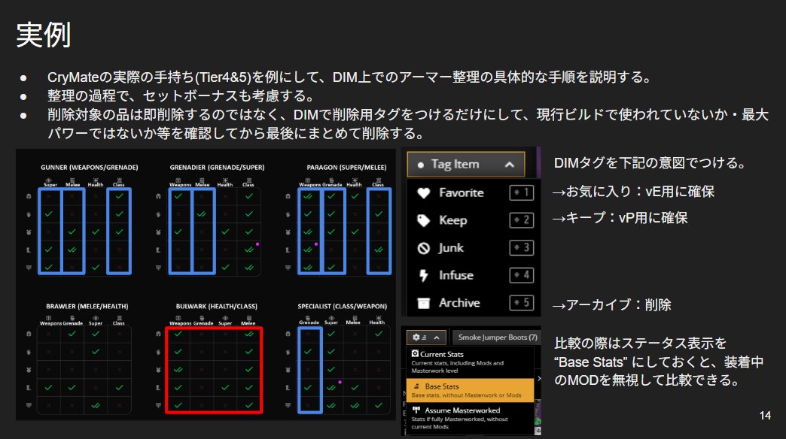
Task: Click the Assume Masterworked icon
Action: pyautogui.click(x=415, y=410)
